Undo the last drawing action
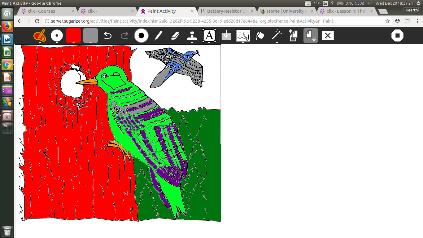This screenshot has height=238, width=423. pyautogui.click(x=107, y=36)
